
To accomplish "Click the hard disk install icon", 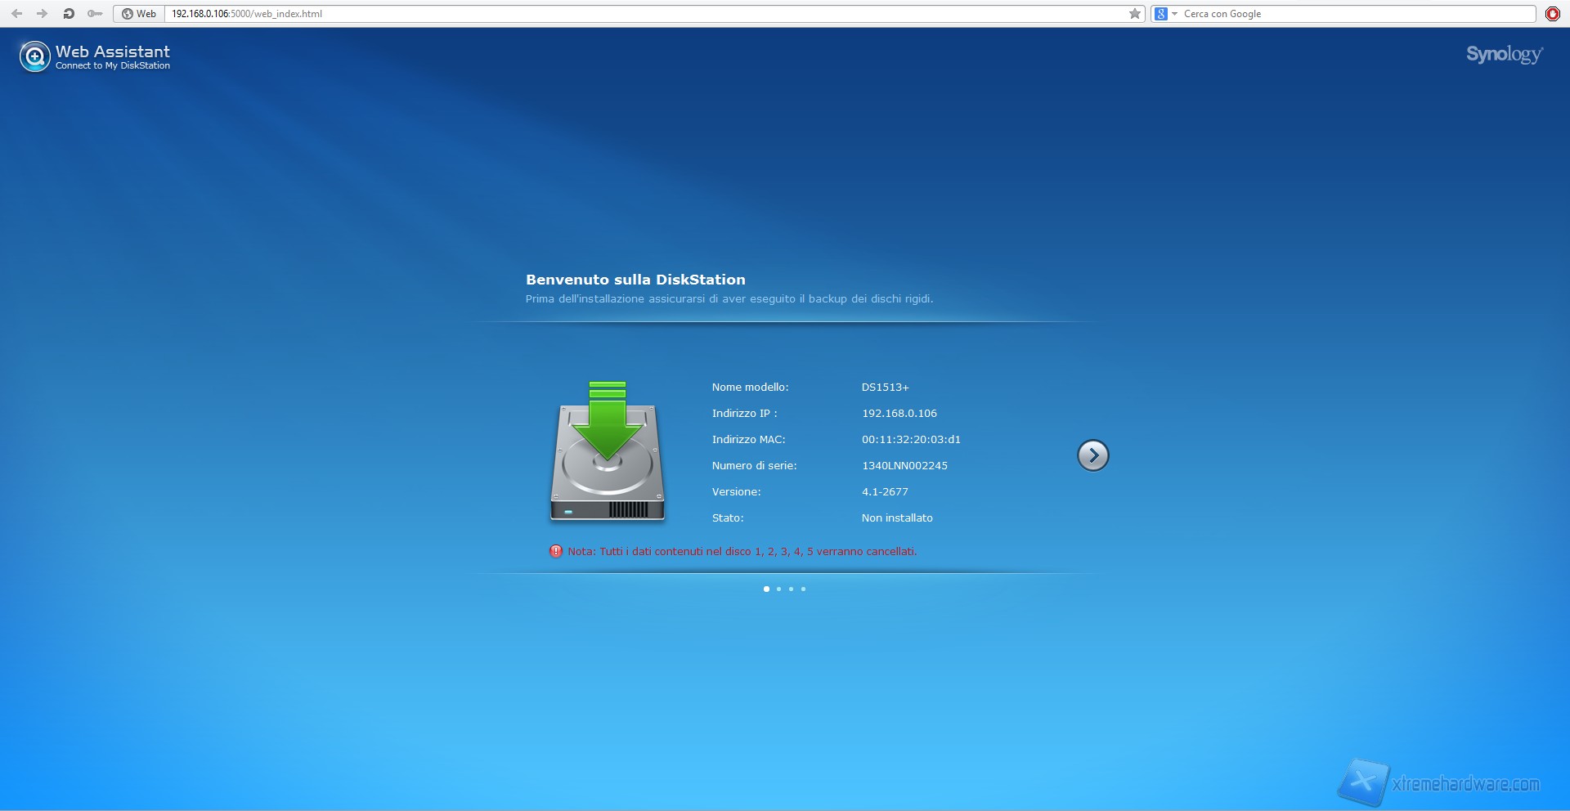I will point(607,452).
